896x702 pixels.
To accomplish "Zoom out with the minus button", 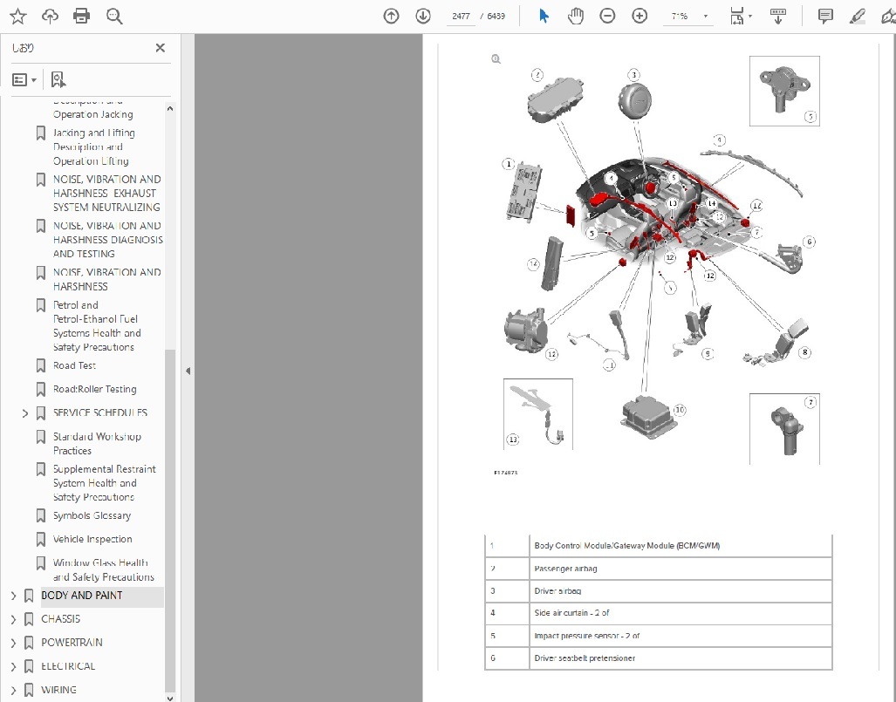I will point(607,16).
